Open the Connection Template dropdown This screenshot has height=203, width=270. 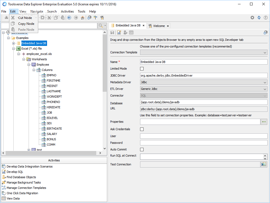tap(204, 53)
